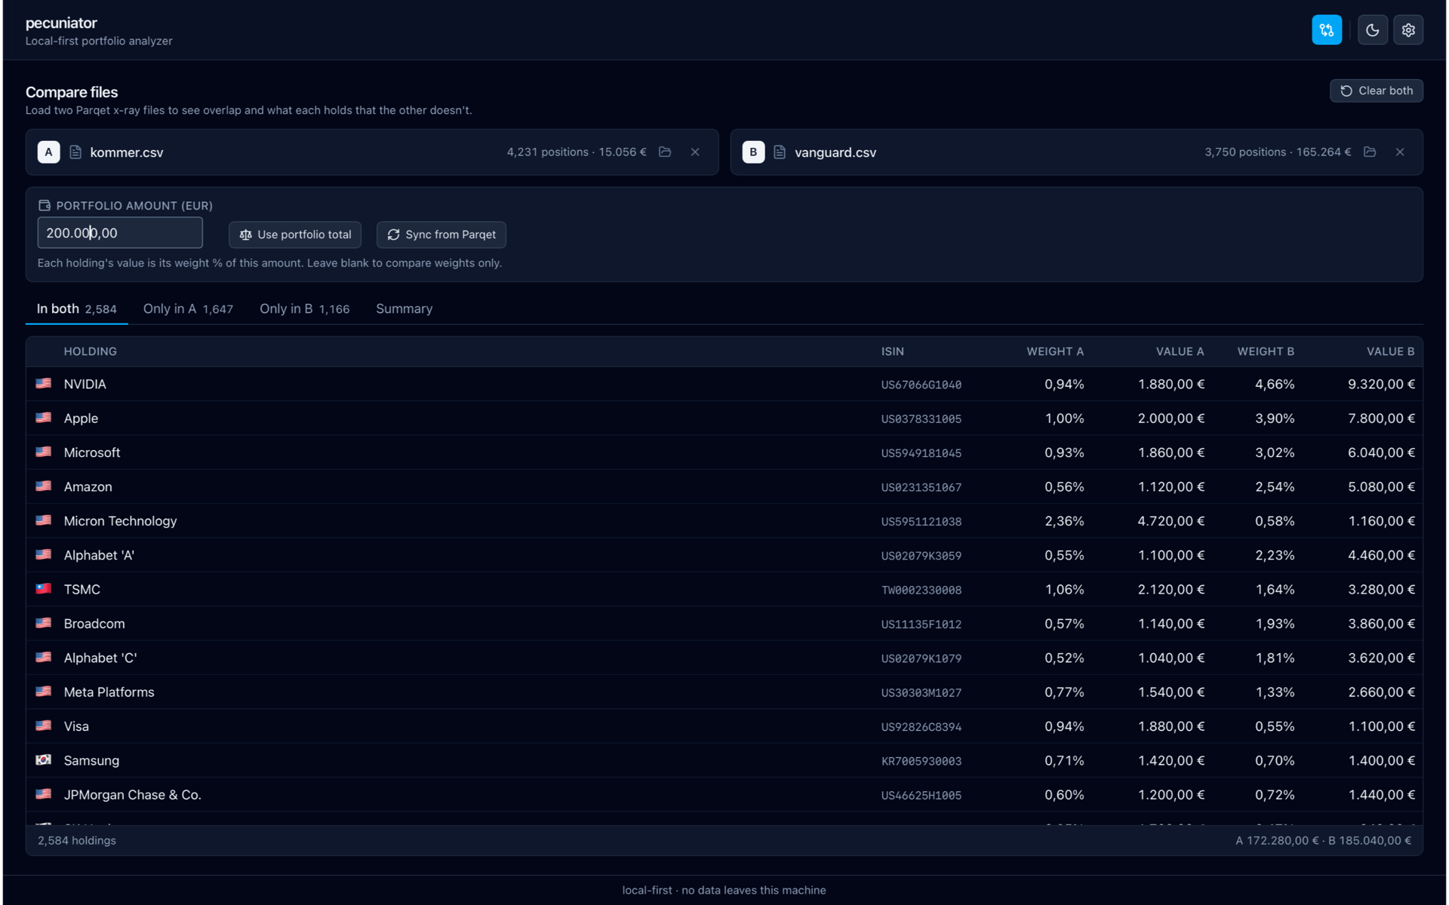Select the Apple holding name

click(x=81, y=419)
